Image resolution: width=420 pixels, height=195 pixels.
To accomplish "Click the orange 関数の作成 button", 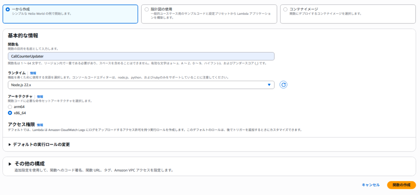I will click(x=401, y=185).
